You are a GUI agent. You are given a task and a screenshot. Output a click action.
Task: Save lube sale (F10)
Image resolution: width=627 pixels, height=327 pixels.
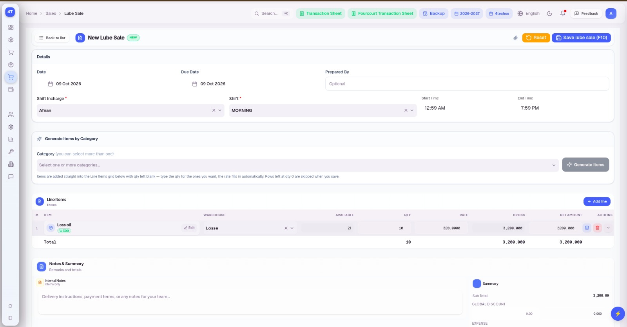582,38
